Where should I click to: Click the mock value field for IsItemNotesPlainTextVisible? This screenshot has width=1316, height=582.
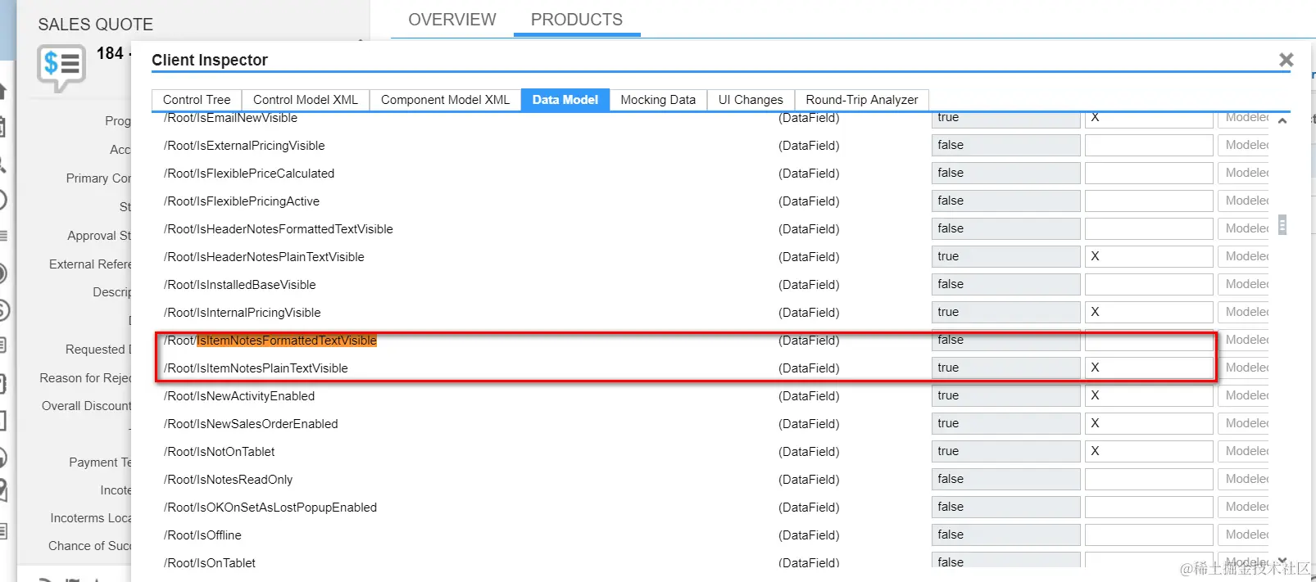(x=1149, y=368)
